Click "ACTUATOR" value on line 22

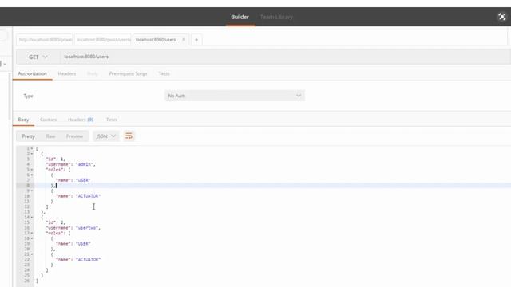pos(88,259)
